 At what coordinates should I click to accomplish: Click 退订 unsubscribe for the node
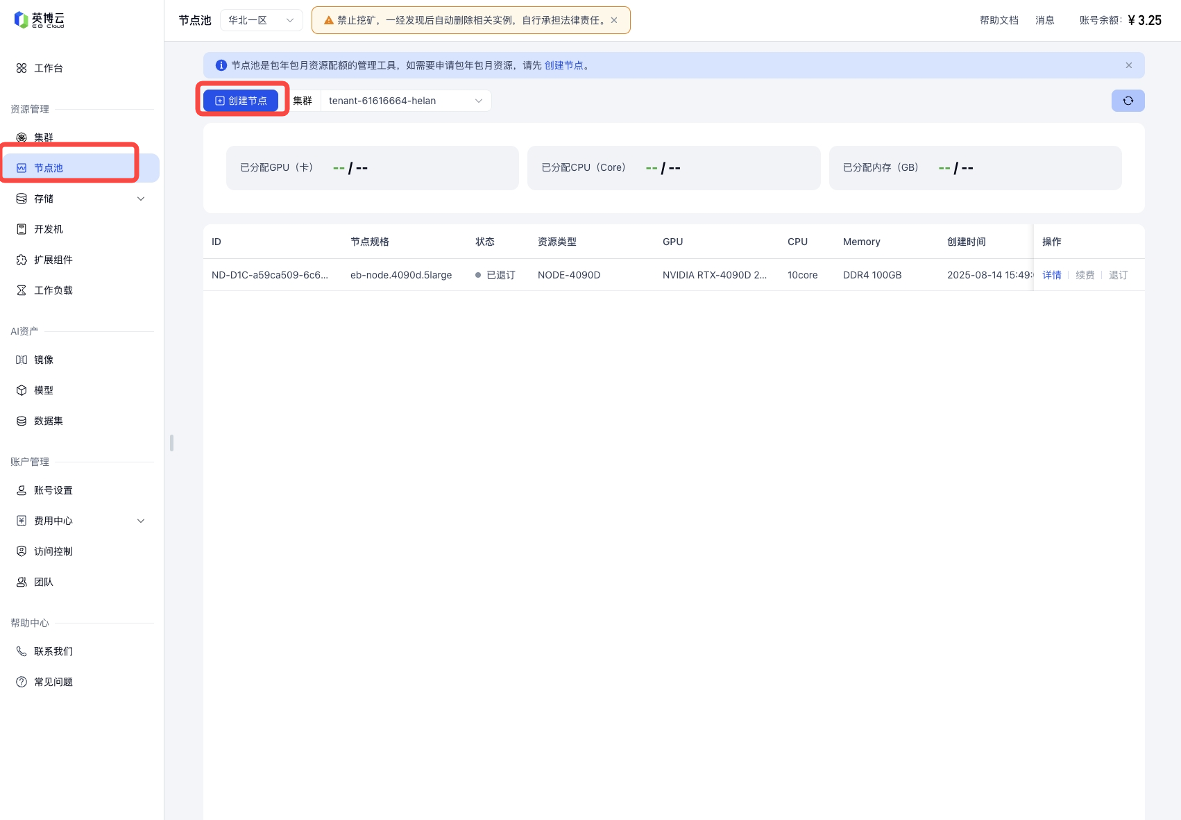pos(1119,275)
